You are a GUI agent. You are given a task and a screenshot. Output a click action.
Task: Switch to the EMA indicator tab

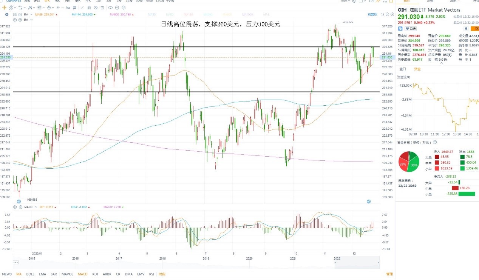(42, 274)
